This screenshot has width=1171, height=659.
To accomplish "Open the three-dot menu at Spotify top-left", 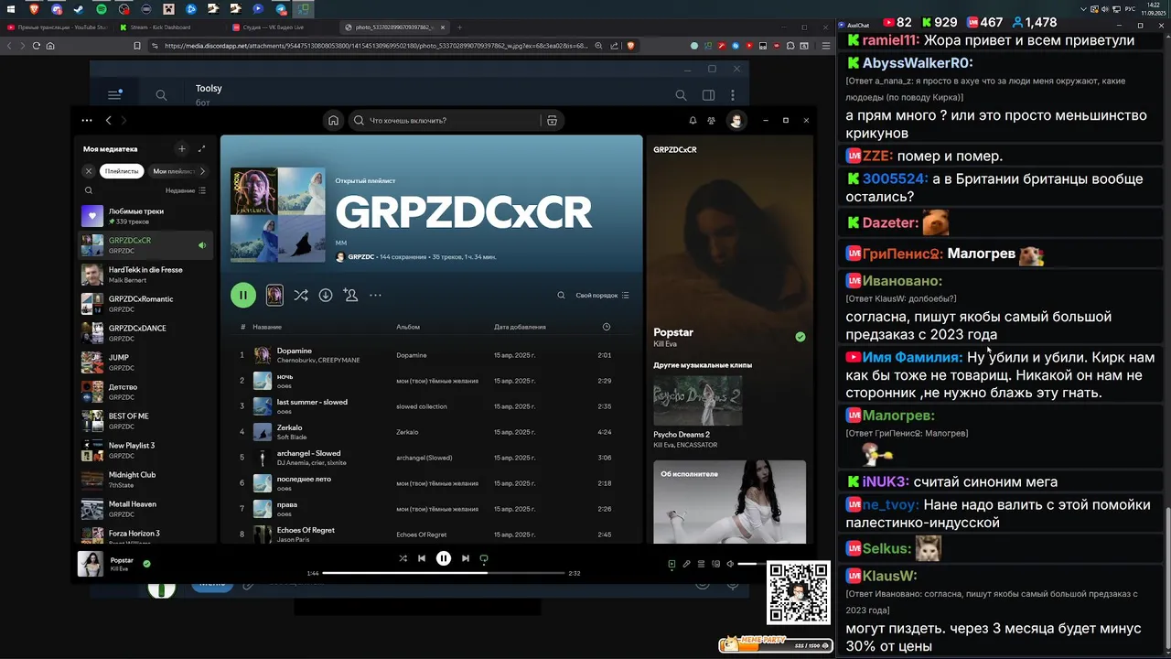I will pyautogui.click(x=87, y=120).
